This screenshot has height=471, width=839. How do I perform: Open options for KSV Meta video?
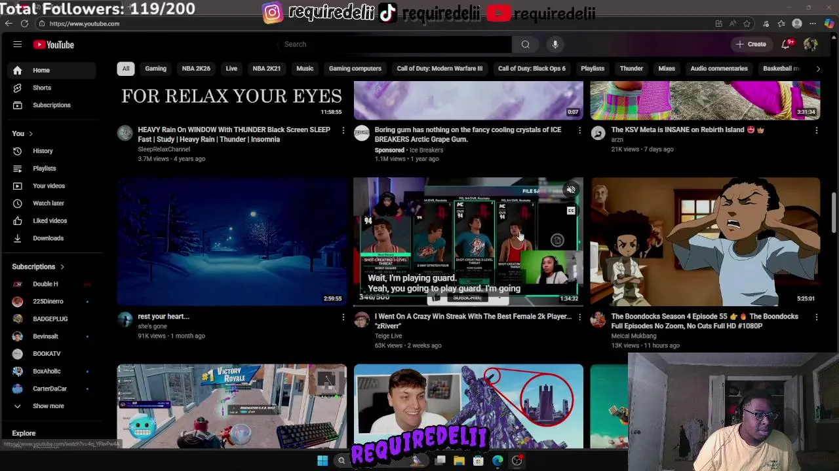click(x=816, y=130)
